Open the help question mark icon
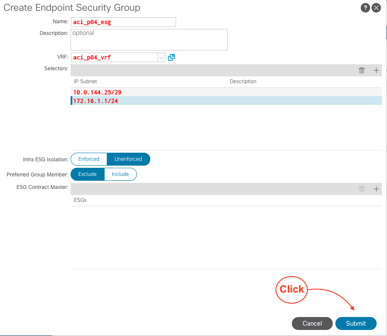The width and height of the screenshot is (387, 336). click(x=365, y=8)
